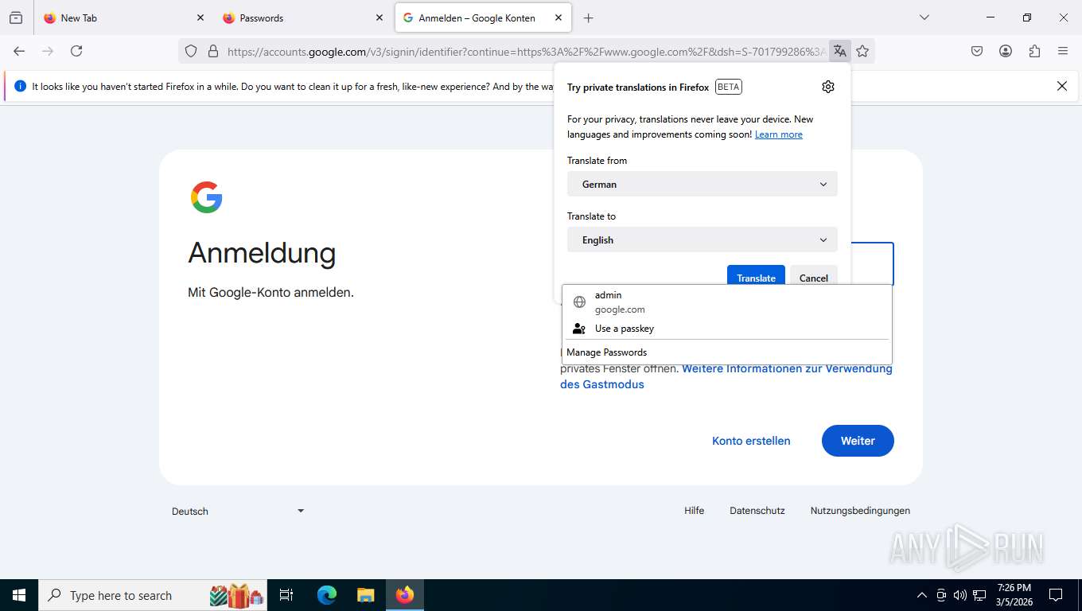Select the Anmelden – Google Konten tab
Viewport: 1082px width, 611px height.
[483, 18]
